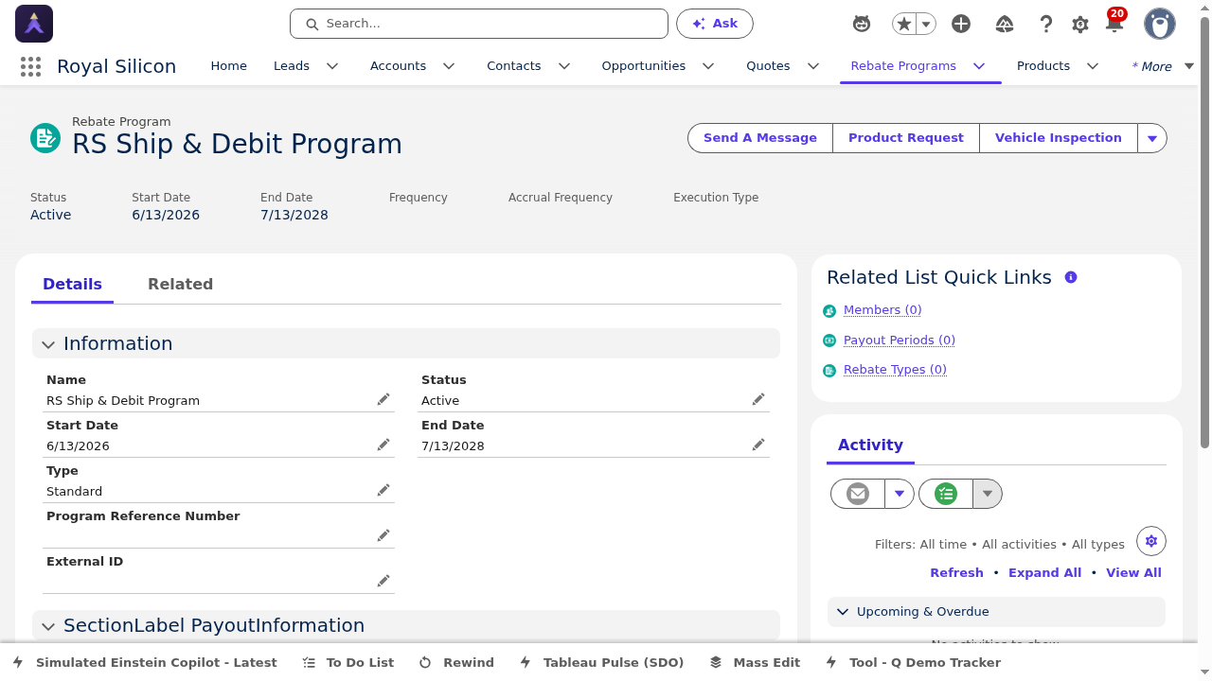Viewport: 1212px width, 681px height.
Task: Open Simulated Einstein Copilot utility
Action: point(145,663)
